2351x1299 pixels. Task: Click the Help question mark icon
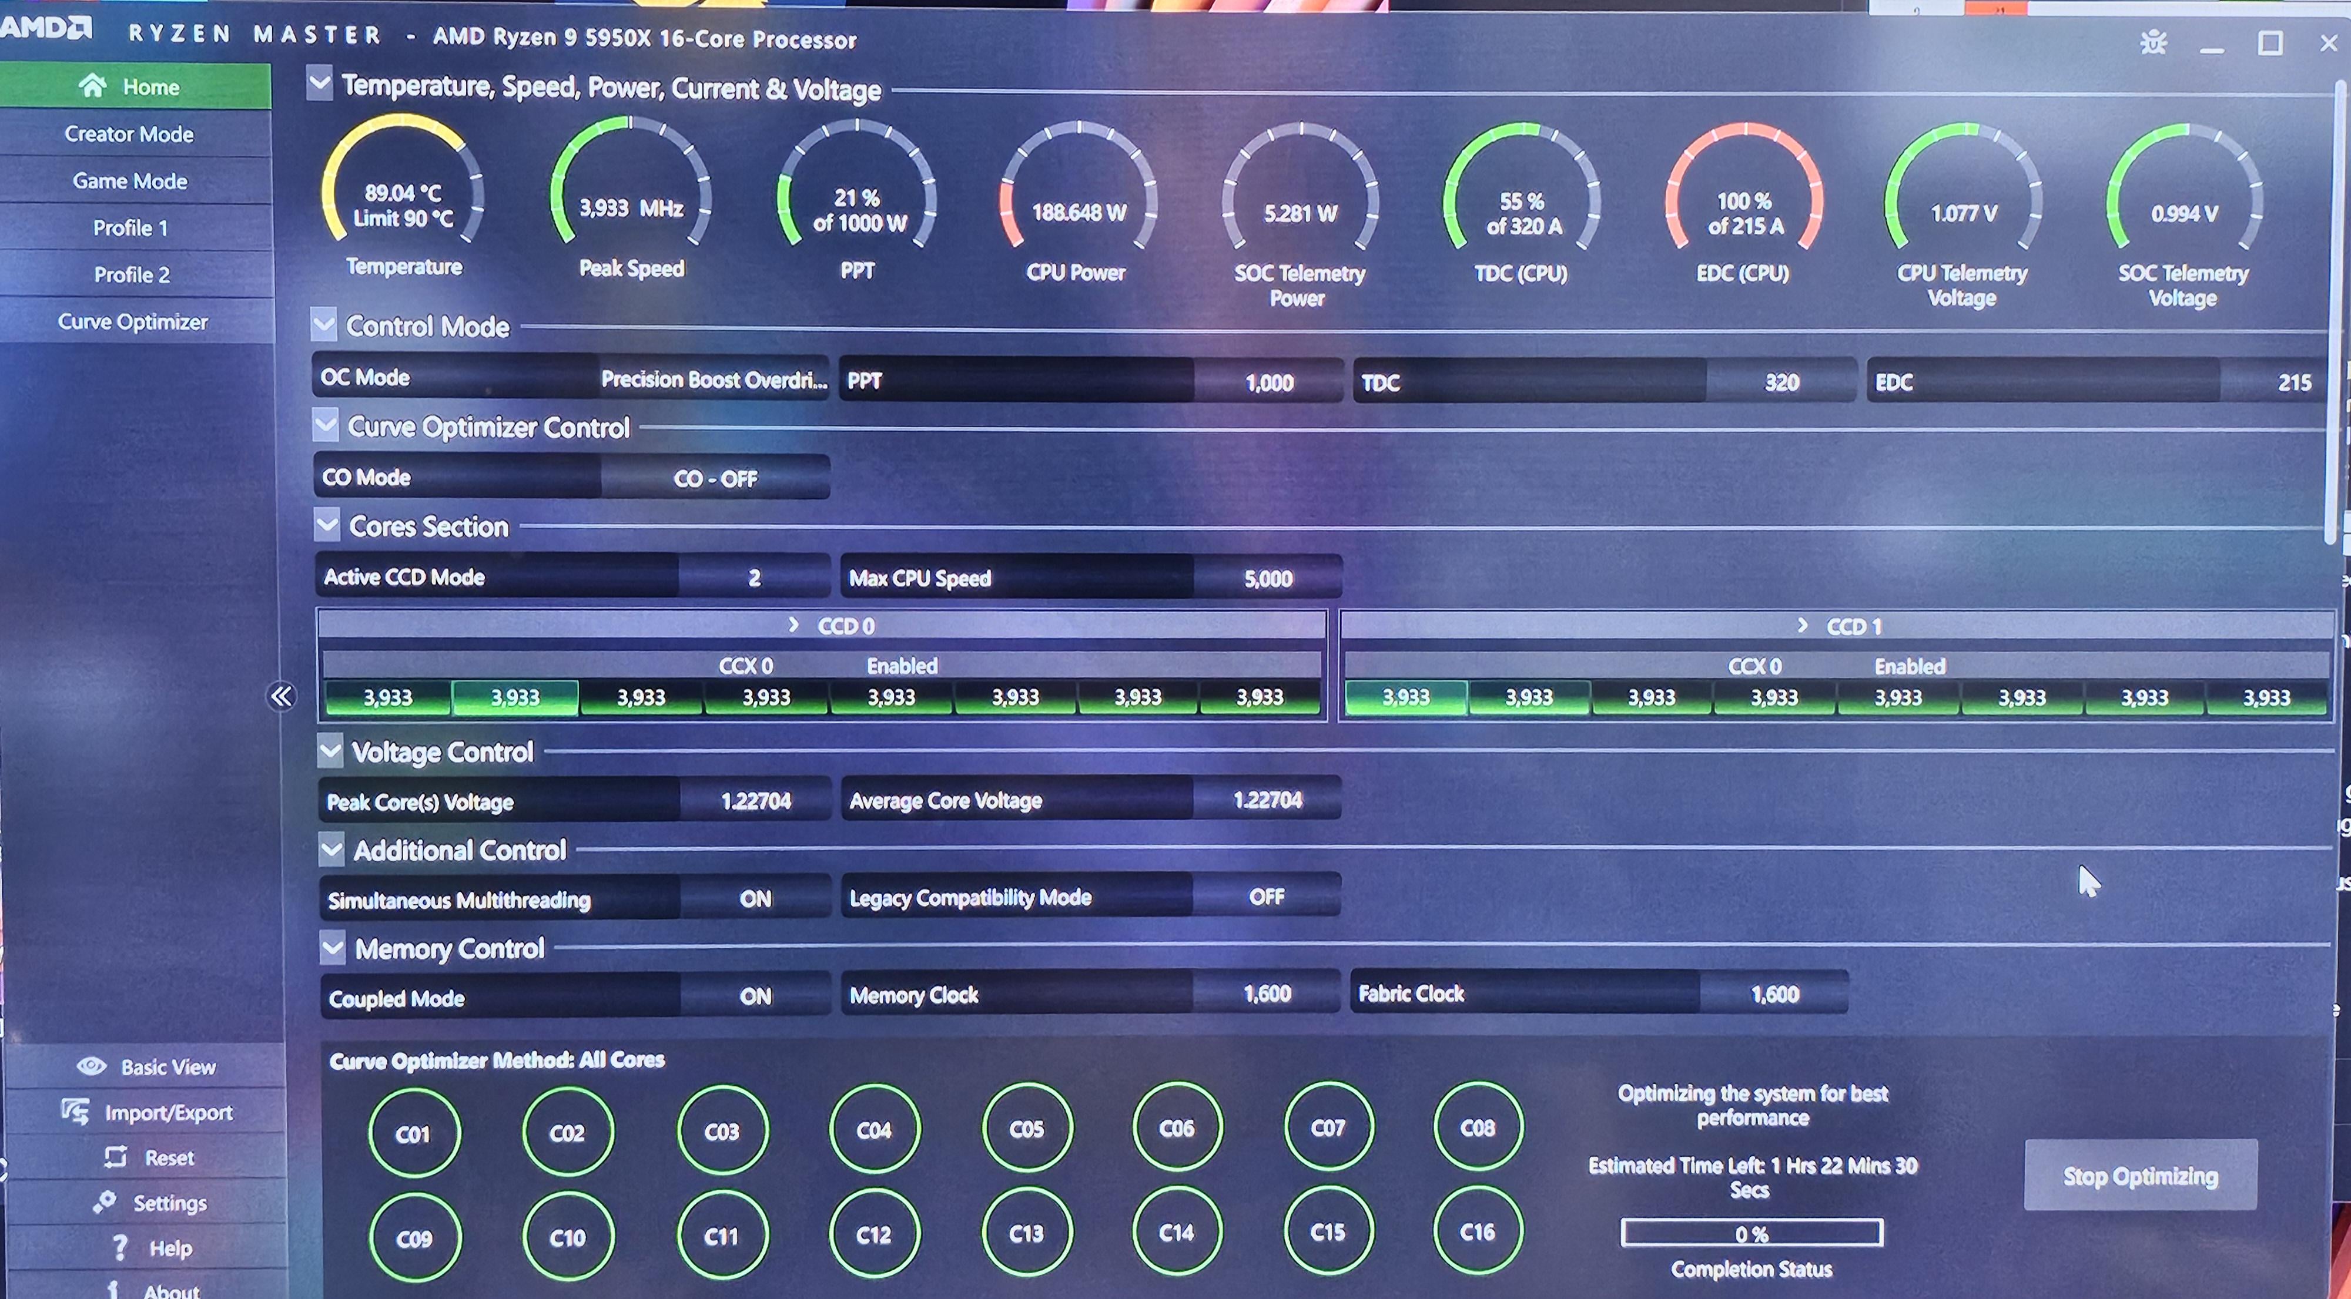pos(119,1247)
